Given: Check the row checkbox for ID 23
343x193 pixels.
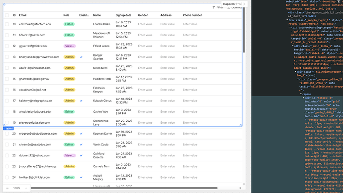Looking at the screenshot, I should 7,166.
